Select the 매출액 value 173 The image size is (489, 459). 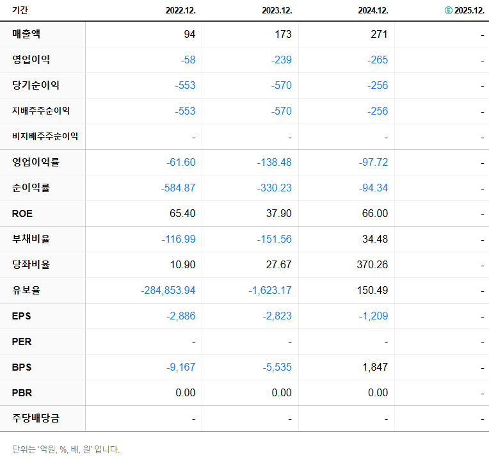pyautogui.click(x=283, y=34)
